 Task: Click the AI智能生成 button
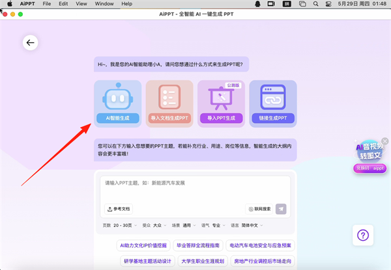[118, 118]
